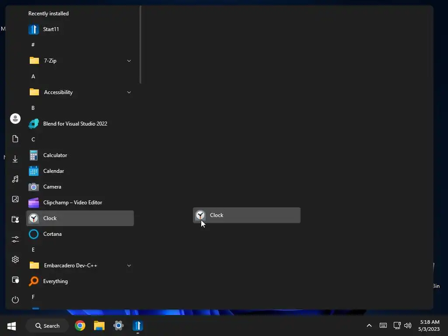Viewport: 448px width, 336px height.
Task: Open the Calendar app
Action: [80, 171]
